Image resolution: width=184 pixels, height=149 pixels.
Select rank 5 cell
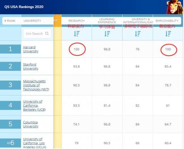point(10,124)
